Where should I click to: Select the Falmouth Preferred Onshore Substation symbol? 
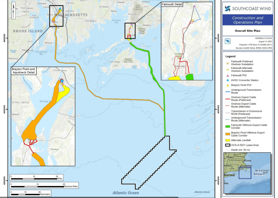[x=227, y=63]
